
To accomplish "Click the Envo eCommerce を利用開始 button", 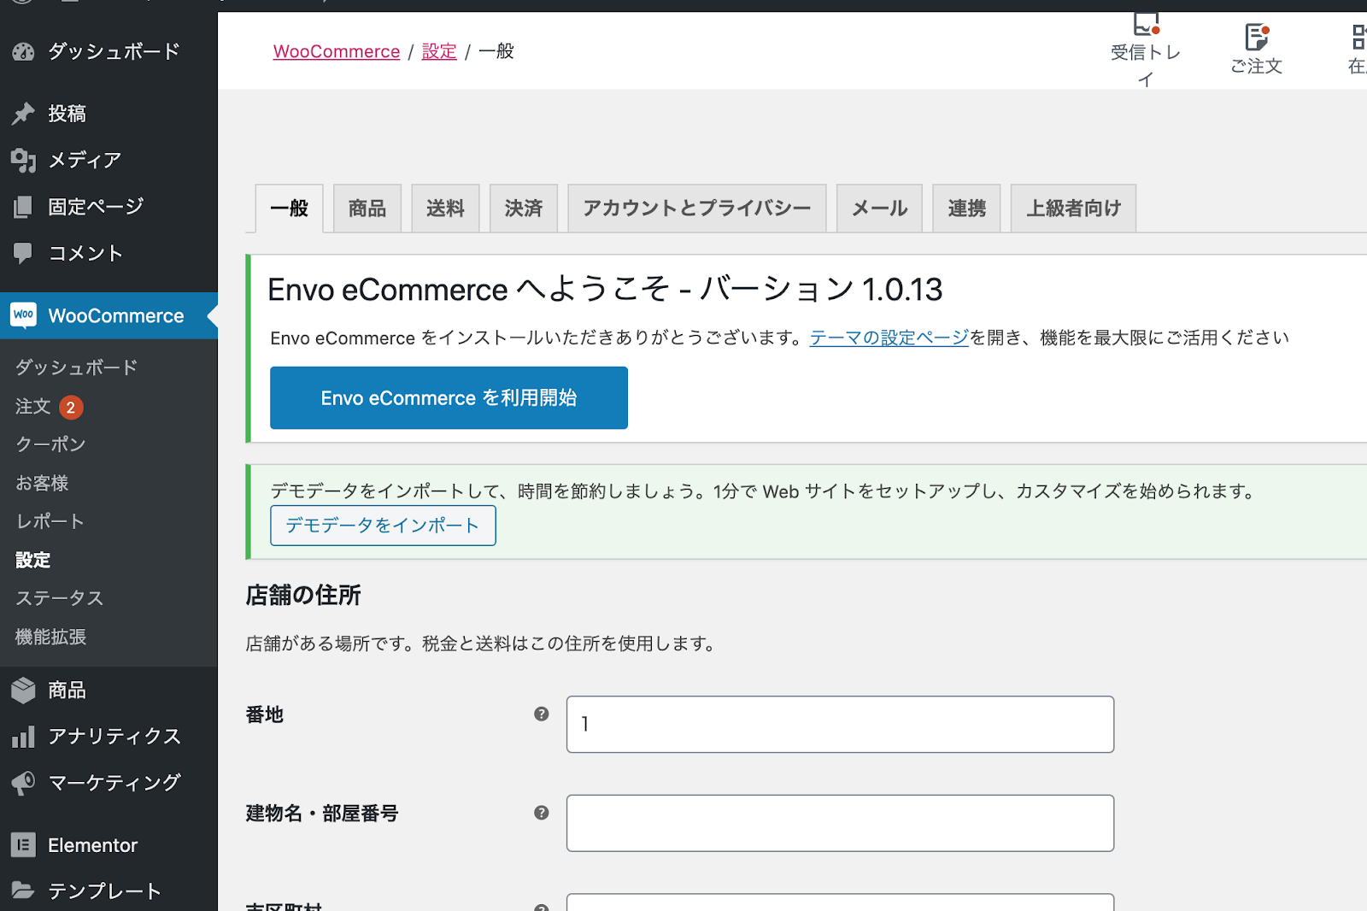I will coord(449,397).
